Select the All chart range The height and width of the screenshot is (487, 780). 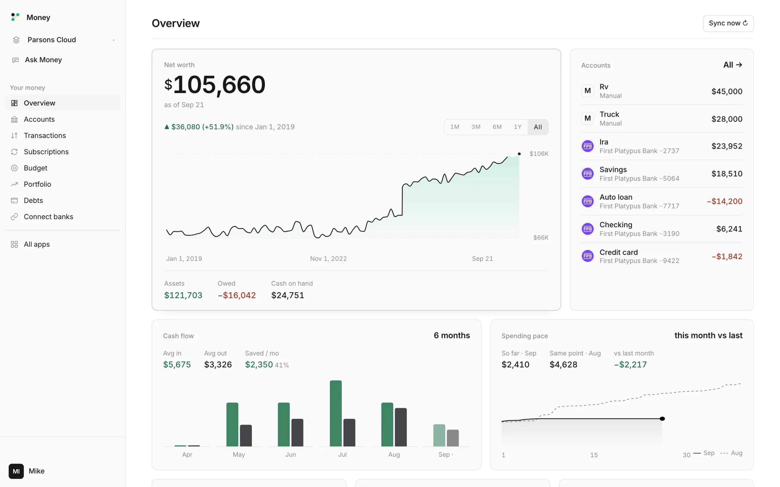tap(538, 127)
